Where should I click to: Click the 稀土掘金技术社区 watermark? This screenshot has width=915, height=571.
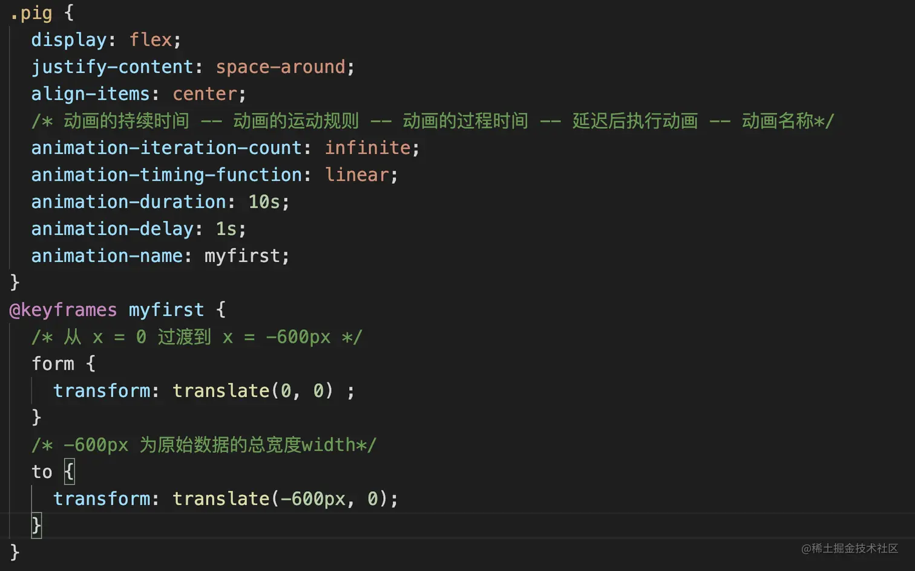[850, 548]
